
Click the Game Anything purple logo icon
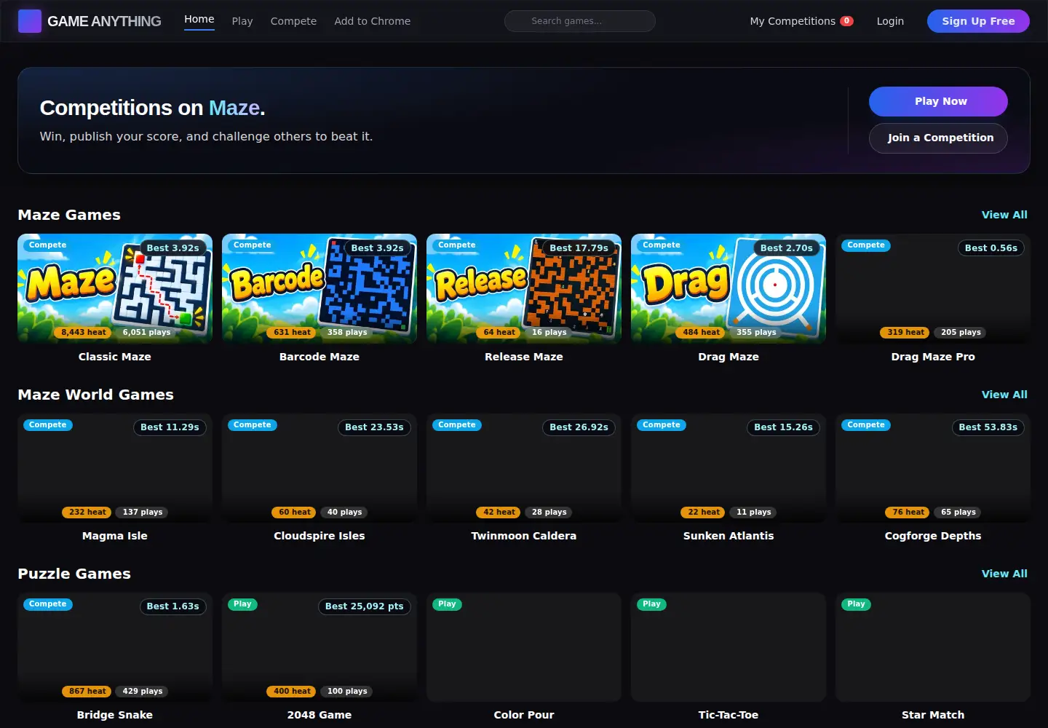[x=30, y=21]
